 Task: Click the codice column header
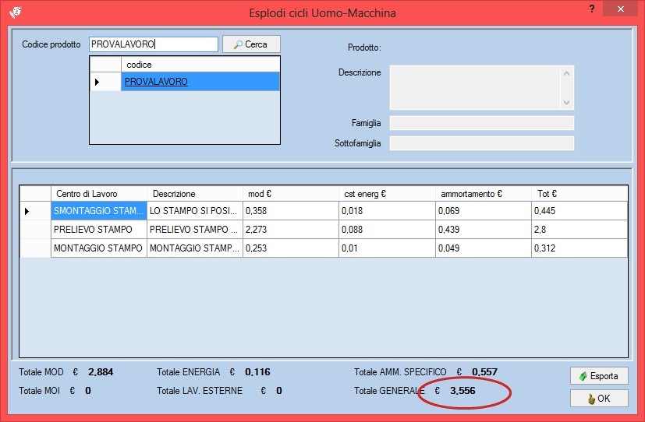tap(200, 65)
